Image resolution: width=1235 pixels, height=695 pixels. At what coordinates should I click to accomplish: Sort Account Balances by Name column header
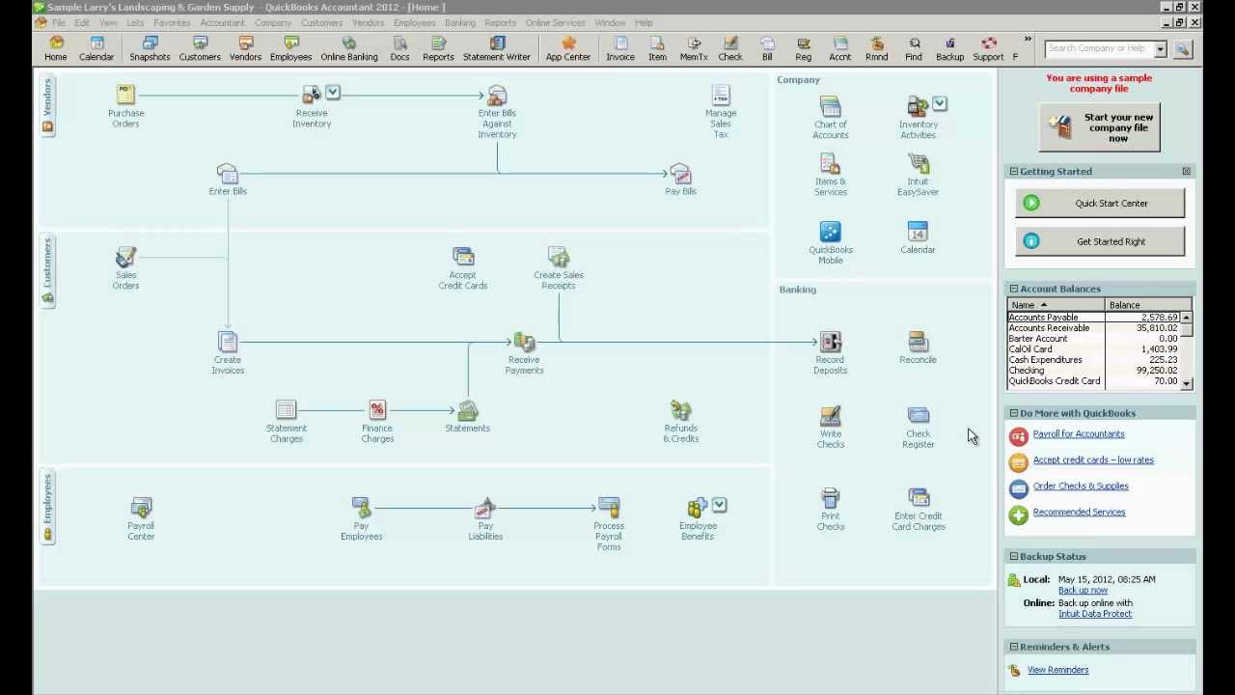1056,305
